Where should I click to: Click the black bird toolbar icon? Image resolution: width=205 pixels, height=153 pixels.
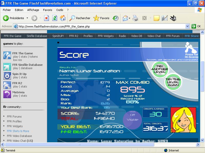[173, 18]
